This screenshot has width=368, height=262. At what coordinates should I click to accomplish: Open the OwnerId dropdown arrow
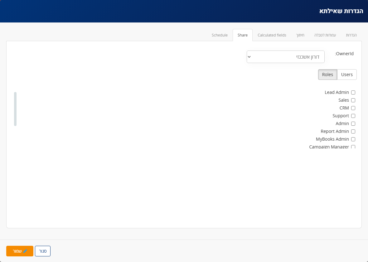tap(249, 57)
